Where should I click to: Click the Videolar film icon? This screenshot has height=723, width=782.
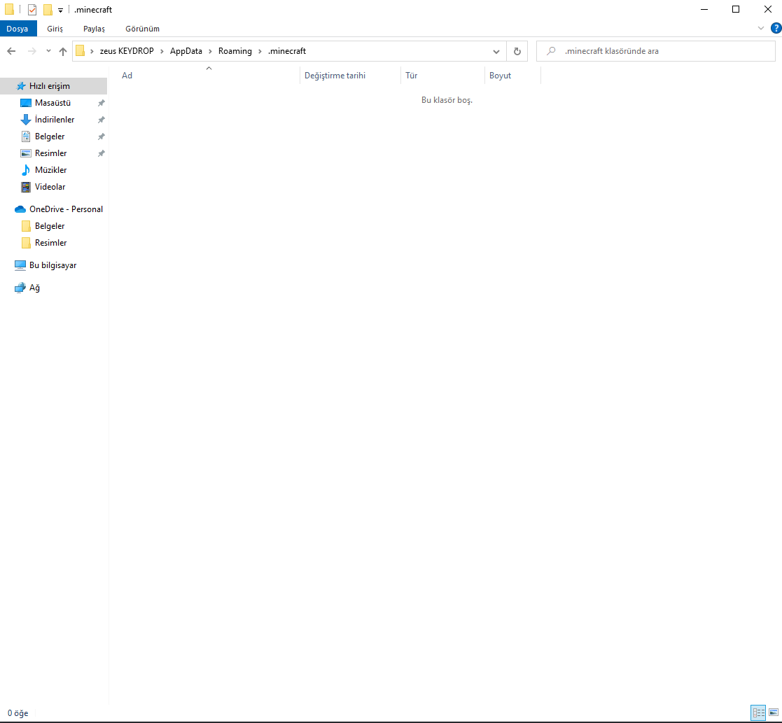[x=25, y=187]
